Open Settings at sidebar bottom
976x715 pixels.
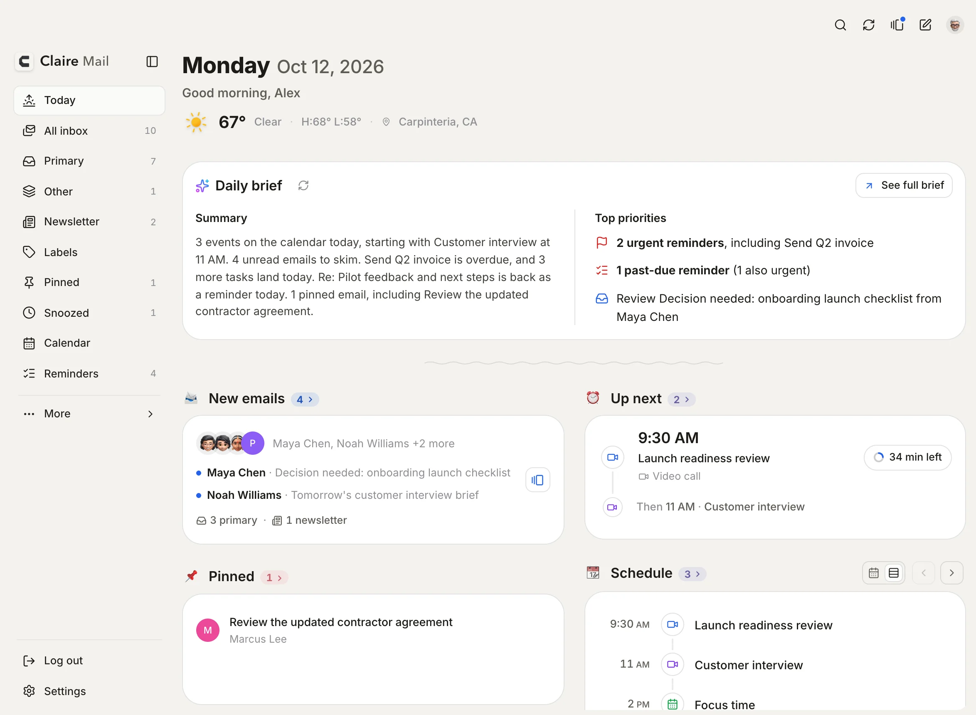click(89, 691)
